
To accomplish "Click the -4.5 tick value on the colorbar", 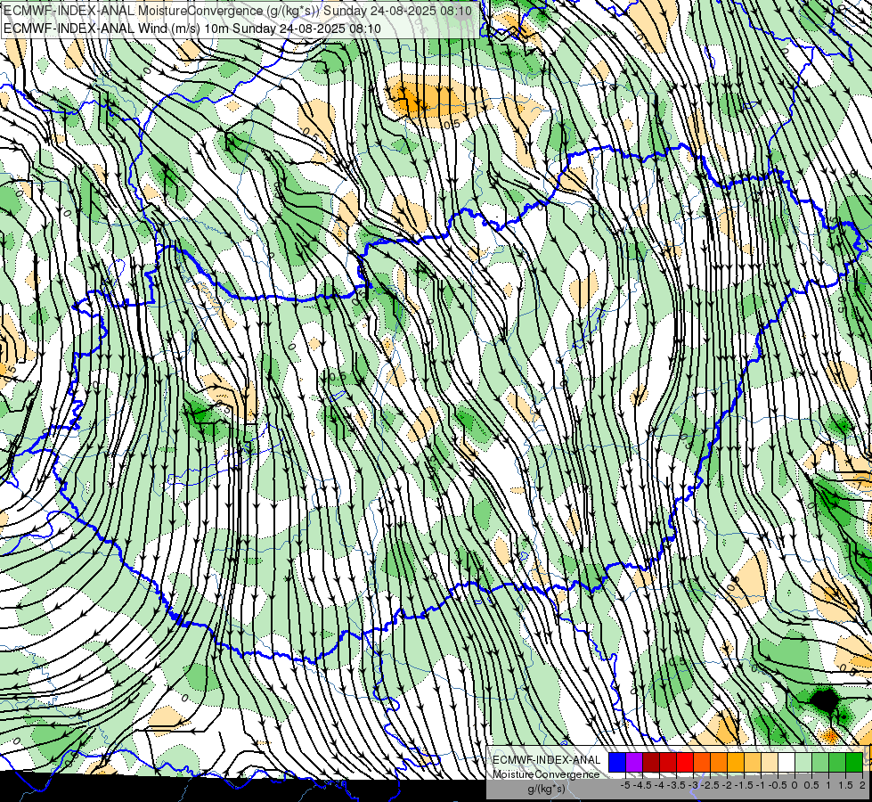I will [642, 785].
